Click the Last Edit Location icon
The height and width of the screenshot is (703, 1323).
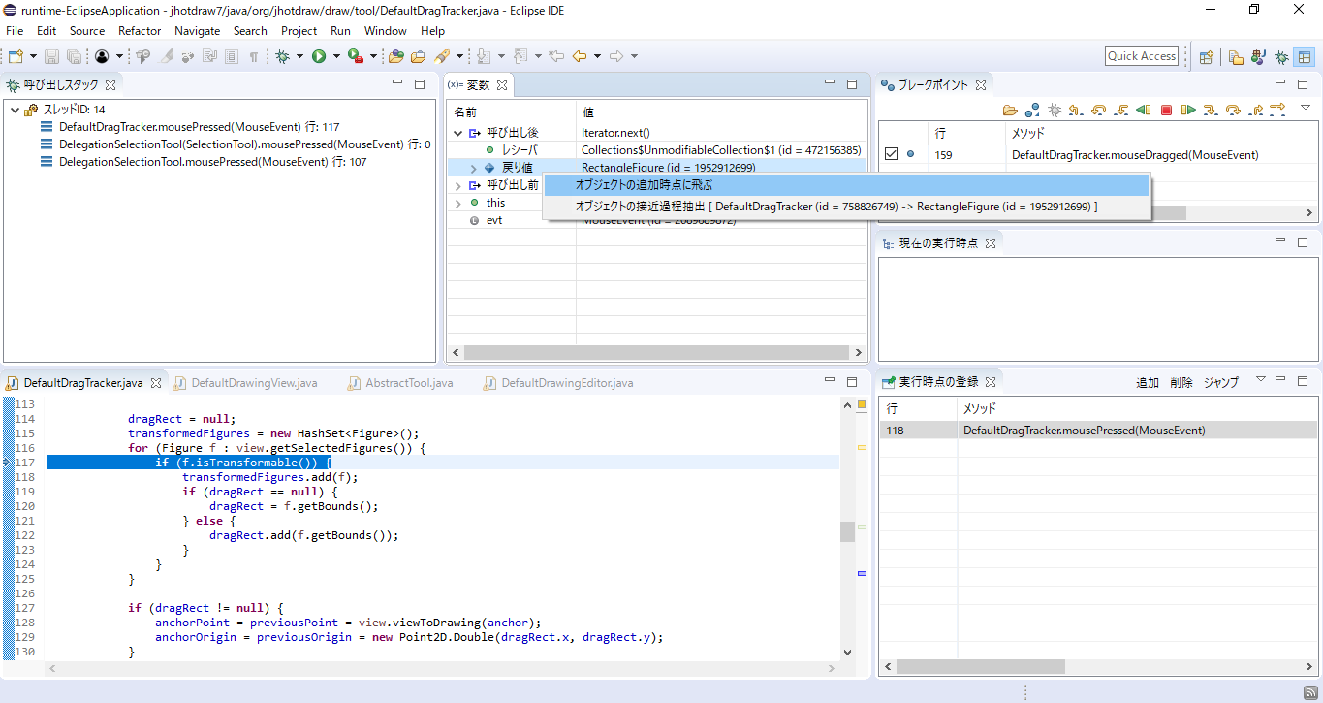[x=557, y=56]
